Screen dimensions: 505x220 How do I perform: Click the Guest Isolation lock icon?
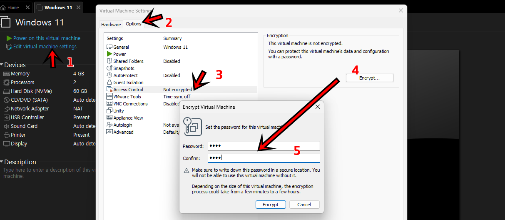109,82
